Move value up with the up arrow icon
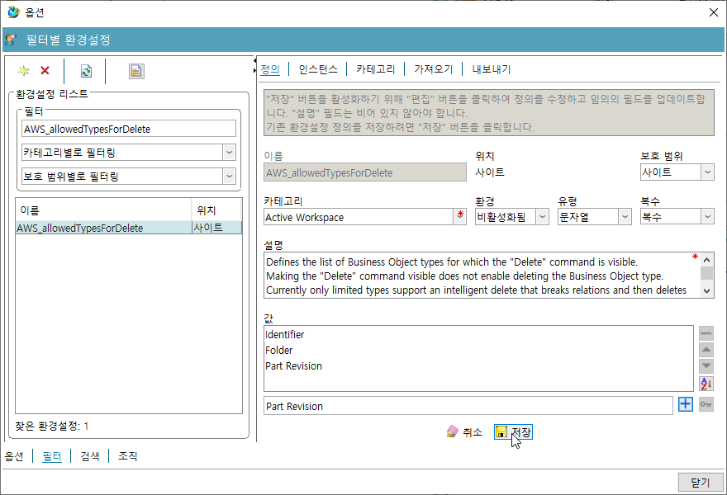The image size is (727, 495). coord(706,350)
